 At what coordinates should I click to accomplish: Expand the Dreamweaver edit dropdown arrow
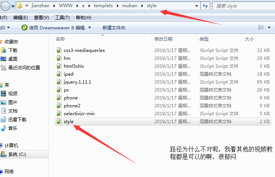(x=90, y=27)
